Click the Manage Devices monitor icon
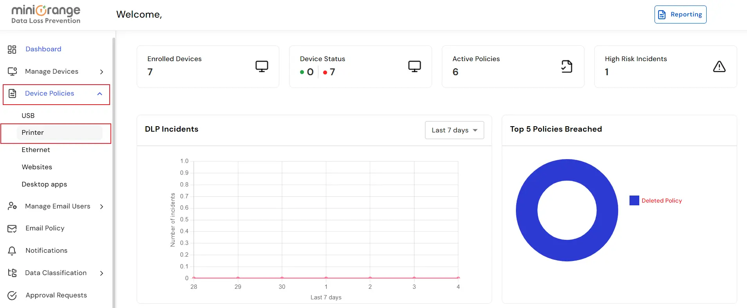Image resolution: width=747 pixels, height=308 pixels. click(12, 71)
